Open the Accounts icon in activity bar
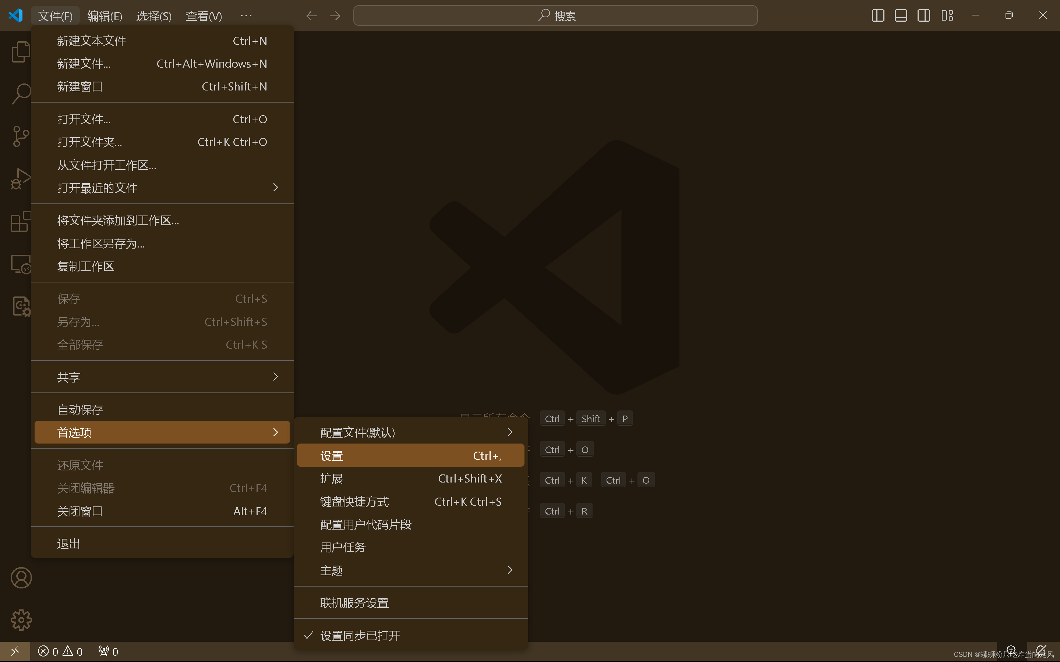The image size is (1060, 662). click(21, 578)
